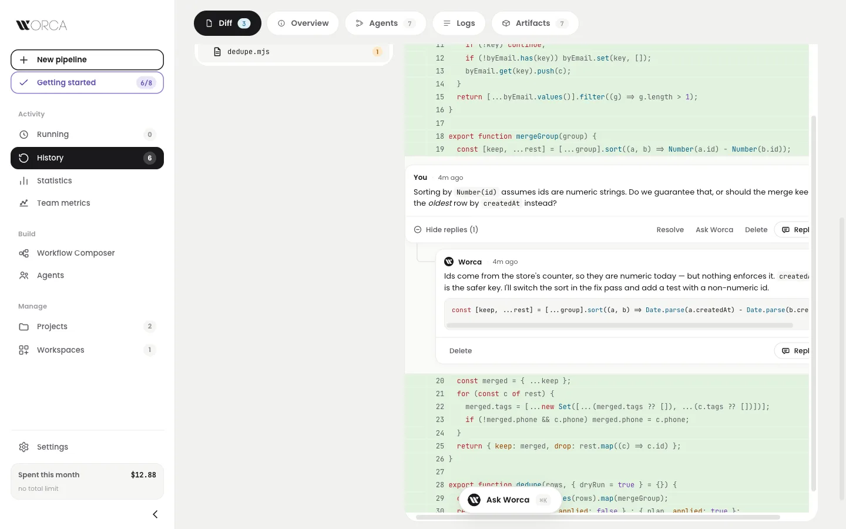Click the Workspaces grid icon
This screenshot has height=529, width=846.
pos(23,350)
